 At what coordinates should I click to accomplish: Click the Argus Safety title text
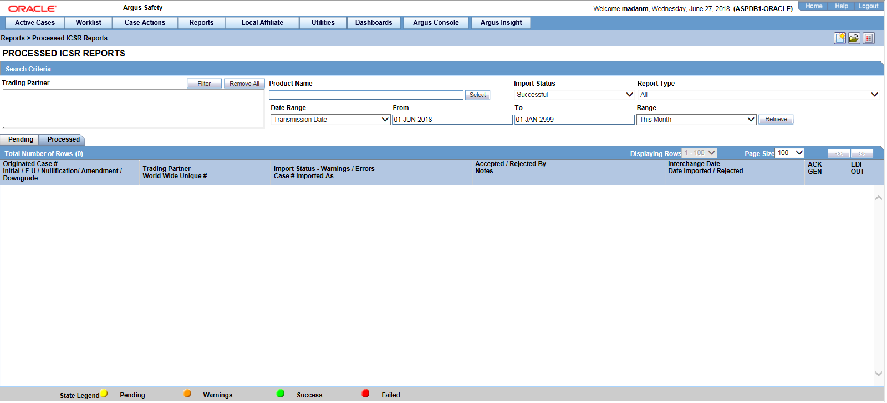(x=142, y=8)
